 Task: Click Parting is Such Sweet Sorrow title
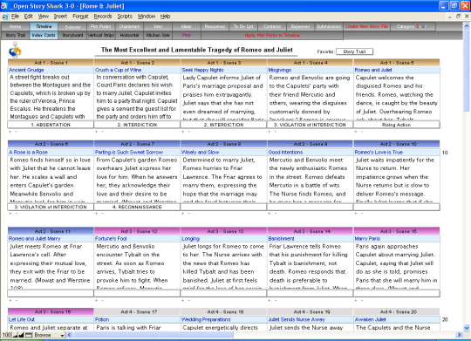pyautogui.click(x=129, y=152)
